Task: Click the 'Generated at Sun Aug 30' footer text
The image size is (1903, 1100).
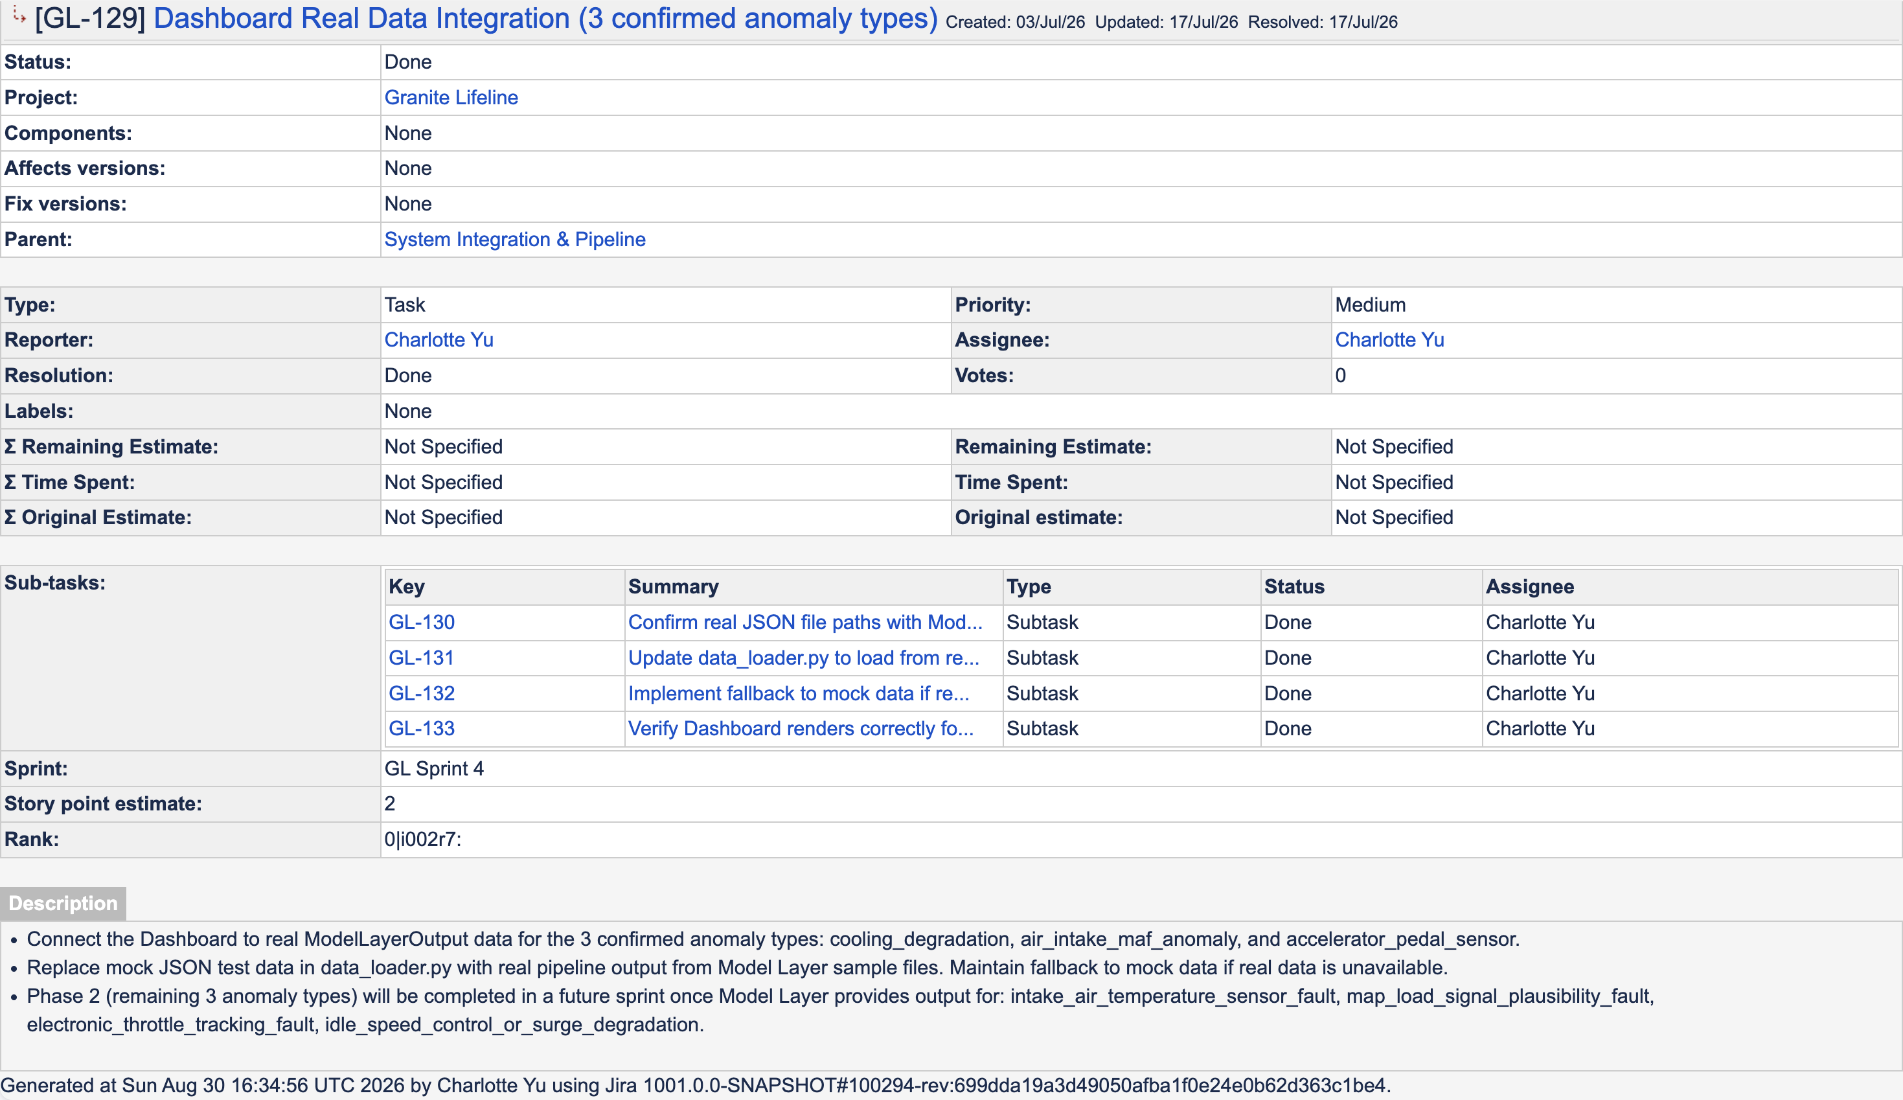Action: tap(695, 1086)
